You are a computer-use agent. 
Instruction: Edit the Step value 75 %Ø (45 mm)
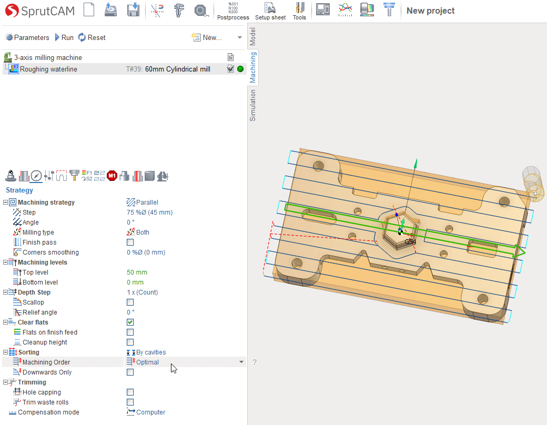150,212
